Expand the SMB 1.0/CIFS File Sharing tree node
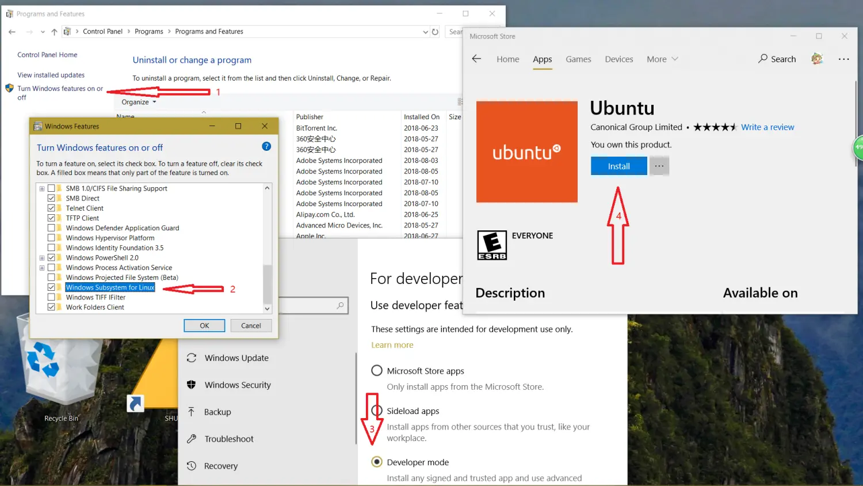The width and height of the screenshot is (863, 486). click(42, 188)
